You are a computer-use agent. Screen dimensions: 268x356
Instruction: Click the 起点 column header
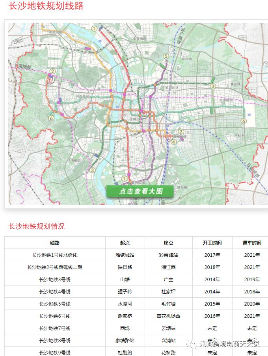(125, 243)
